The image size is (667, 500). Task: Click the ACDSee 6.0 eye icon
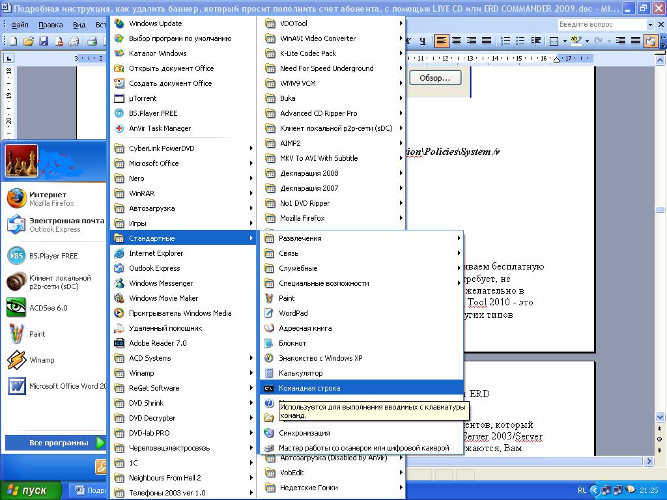point(16,307)
